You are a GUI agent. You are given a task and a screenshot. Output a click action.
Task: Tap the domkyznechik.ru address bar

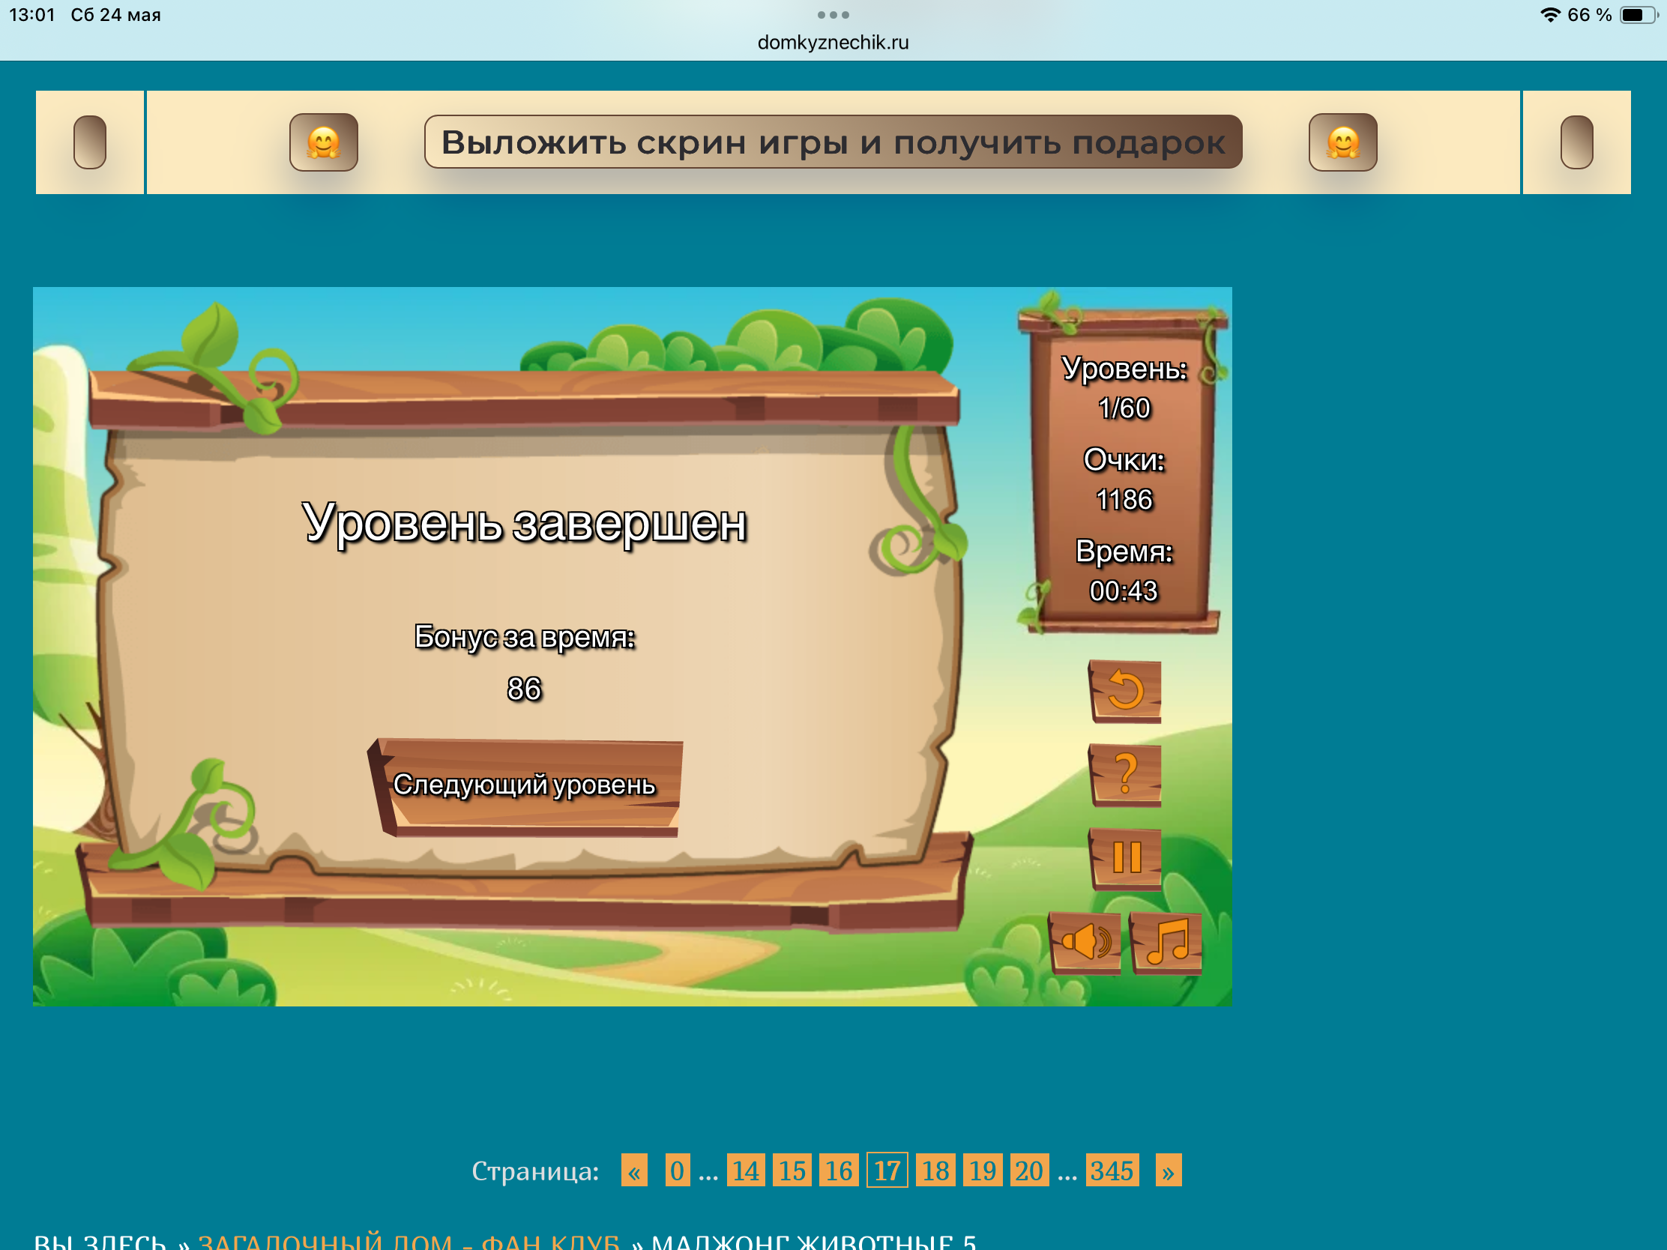point(833,42)
